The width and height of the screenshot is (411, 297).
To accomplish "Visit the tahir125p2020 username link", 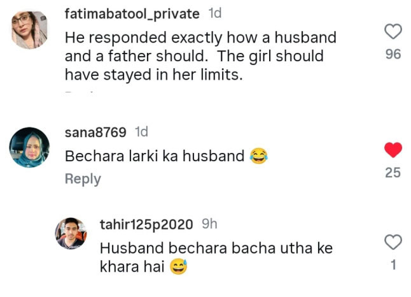I will (x=147, y=224).
